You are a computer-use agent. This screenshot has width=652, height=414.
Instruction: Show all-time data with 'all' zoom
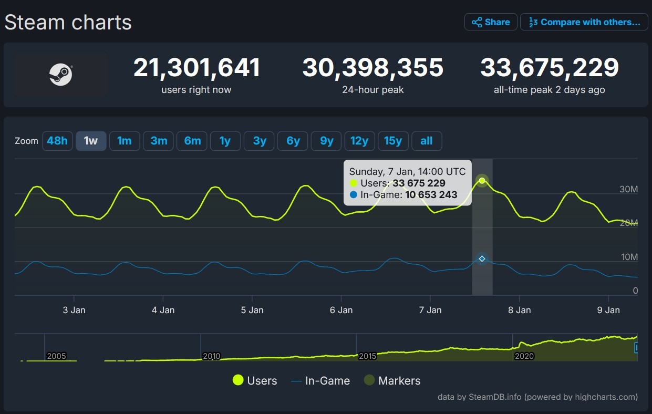427,141
